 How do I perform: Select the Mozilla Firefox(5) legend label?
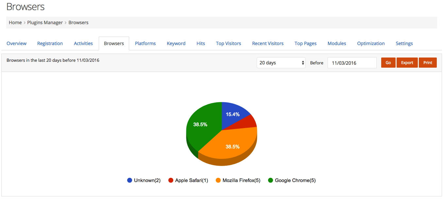[x=242, y=180]
